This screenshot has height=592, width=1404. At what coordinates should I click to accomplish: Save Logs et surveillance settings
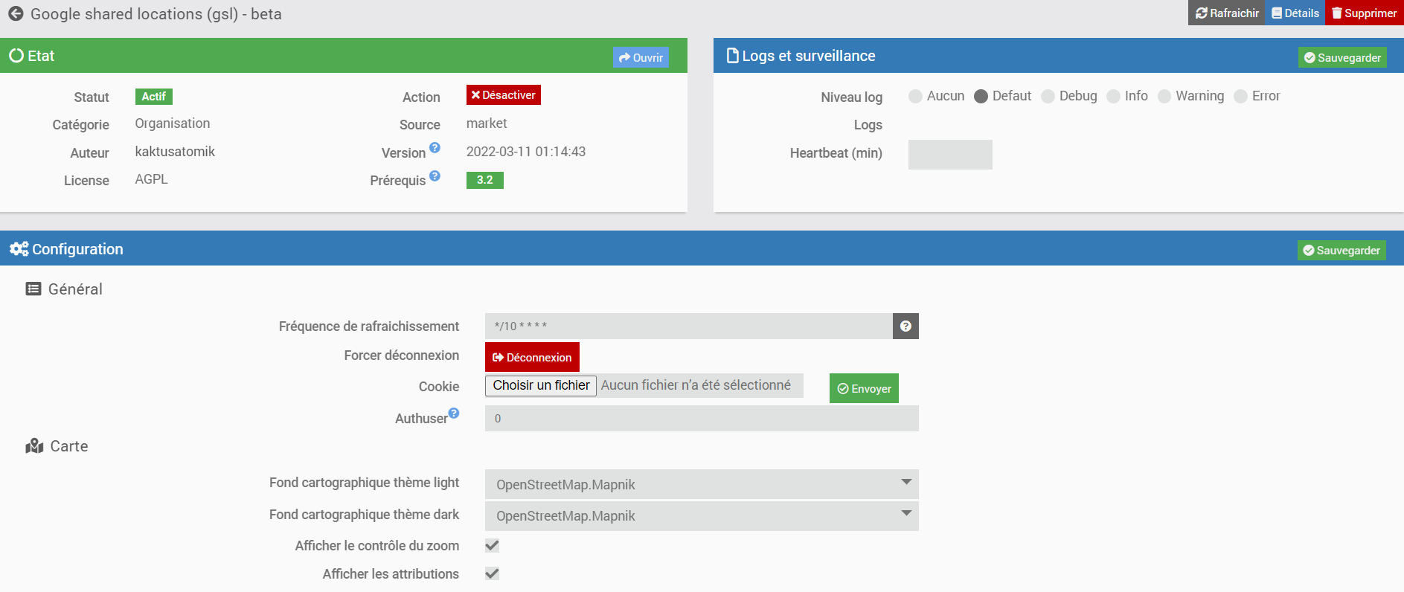click(x=1343, y=58)
